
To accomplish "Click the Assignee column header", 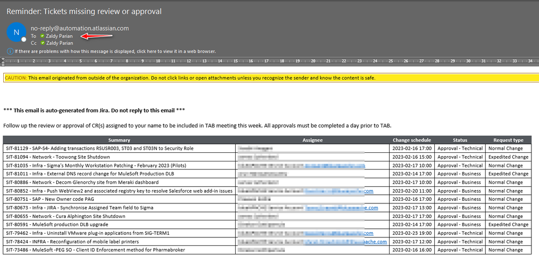I will (x=312, y=140).
